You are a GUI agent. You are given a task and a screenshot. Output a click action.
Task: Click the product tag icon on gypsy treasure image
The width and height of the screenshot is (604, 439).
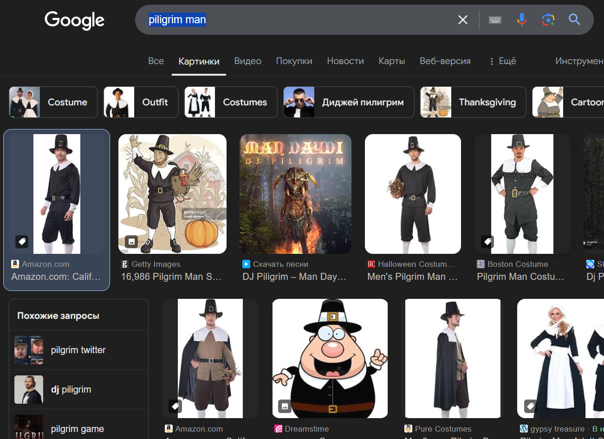coord(530,406)
